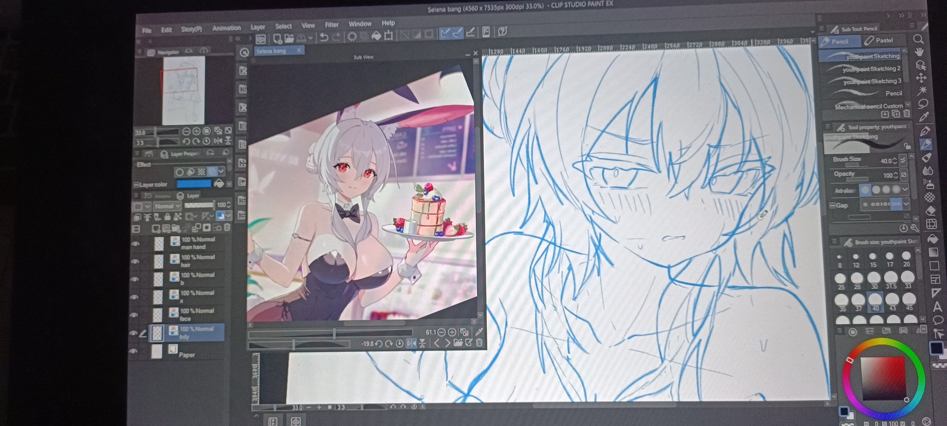Hide the 'hair' layer
The image size is (947, 426).
135,262
